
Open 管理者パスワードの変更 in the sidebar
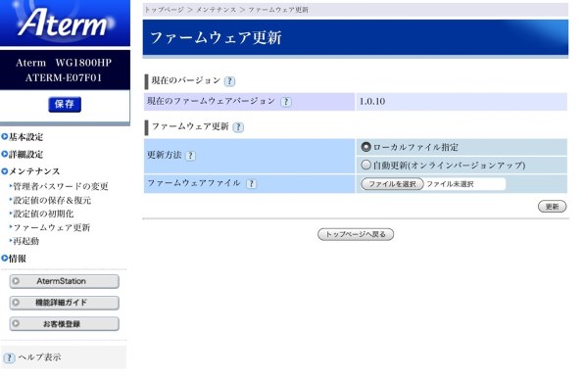click(x=61, y=186)
